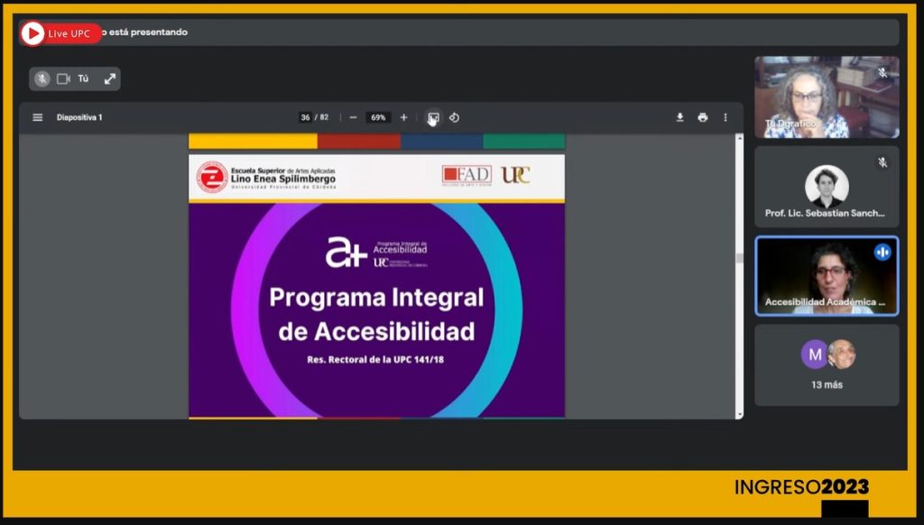Open the print dialog
The height and width of the screenshot is (525, 924).
pos(702,116)
